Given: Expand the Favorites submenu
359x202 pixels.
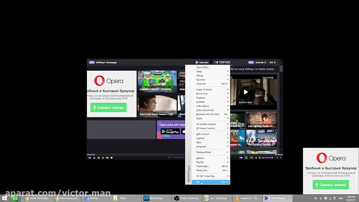Looking at the screenshot, I should point(210,80).
